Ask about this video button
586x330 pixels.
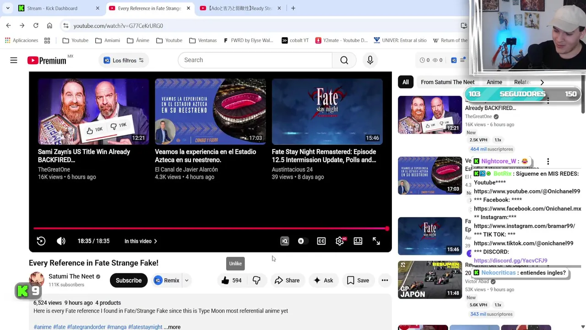click(323, 280)
